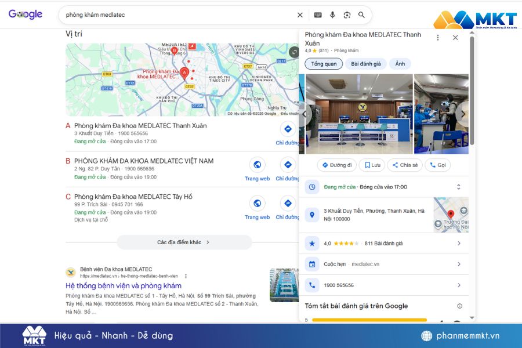Click the phone icon in panel
Image resolution: width=522 pixels, height=348 pixels.
coord(312,285)
